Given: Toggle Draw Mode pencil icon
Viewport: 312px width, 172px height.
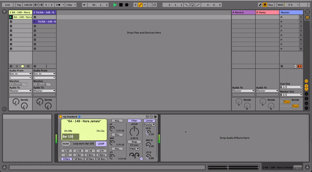Looking at the screenshot, I should tap(260, 5).
